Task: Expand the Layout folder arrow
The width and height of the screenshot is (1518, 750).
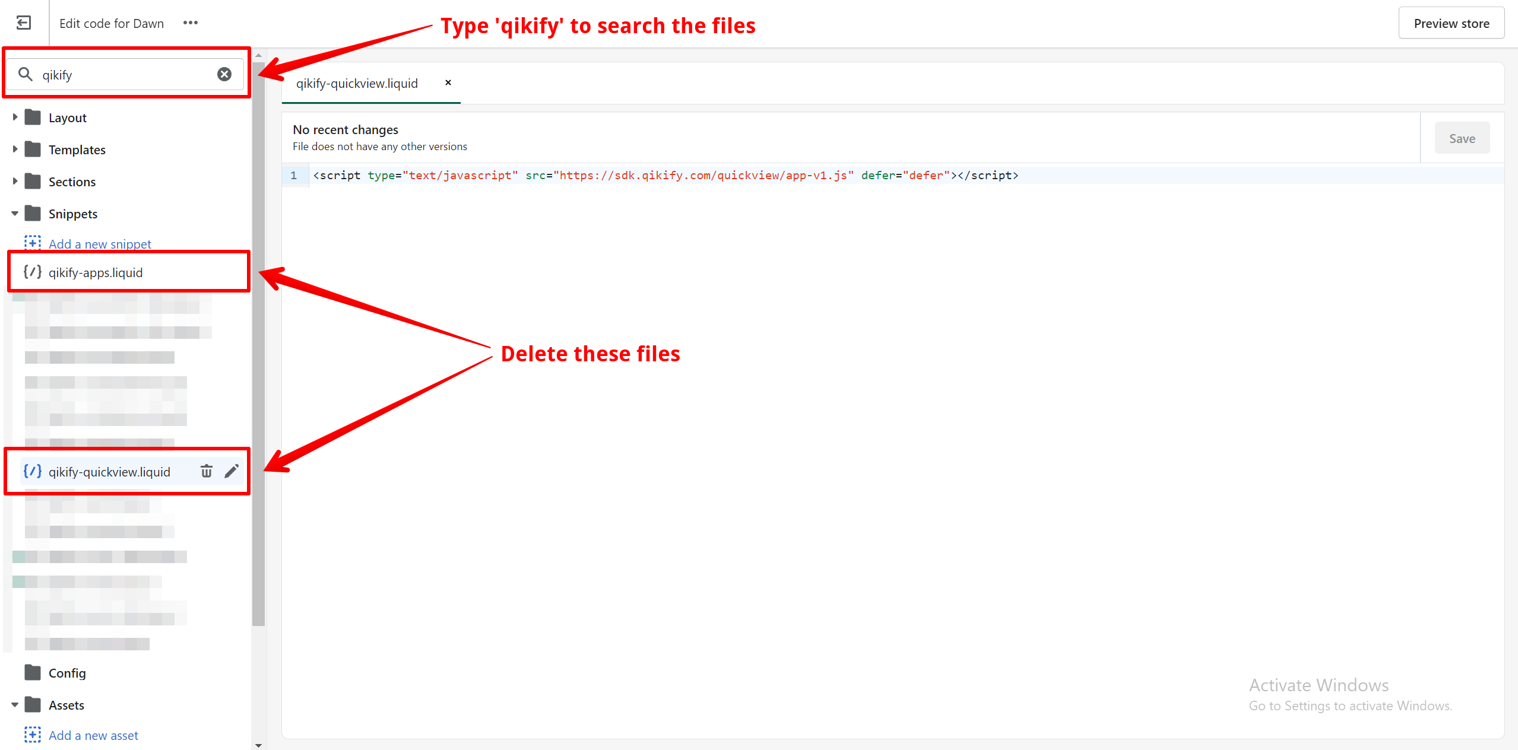Action: (15, 117)
